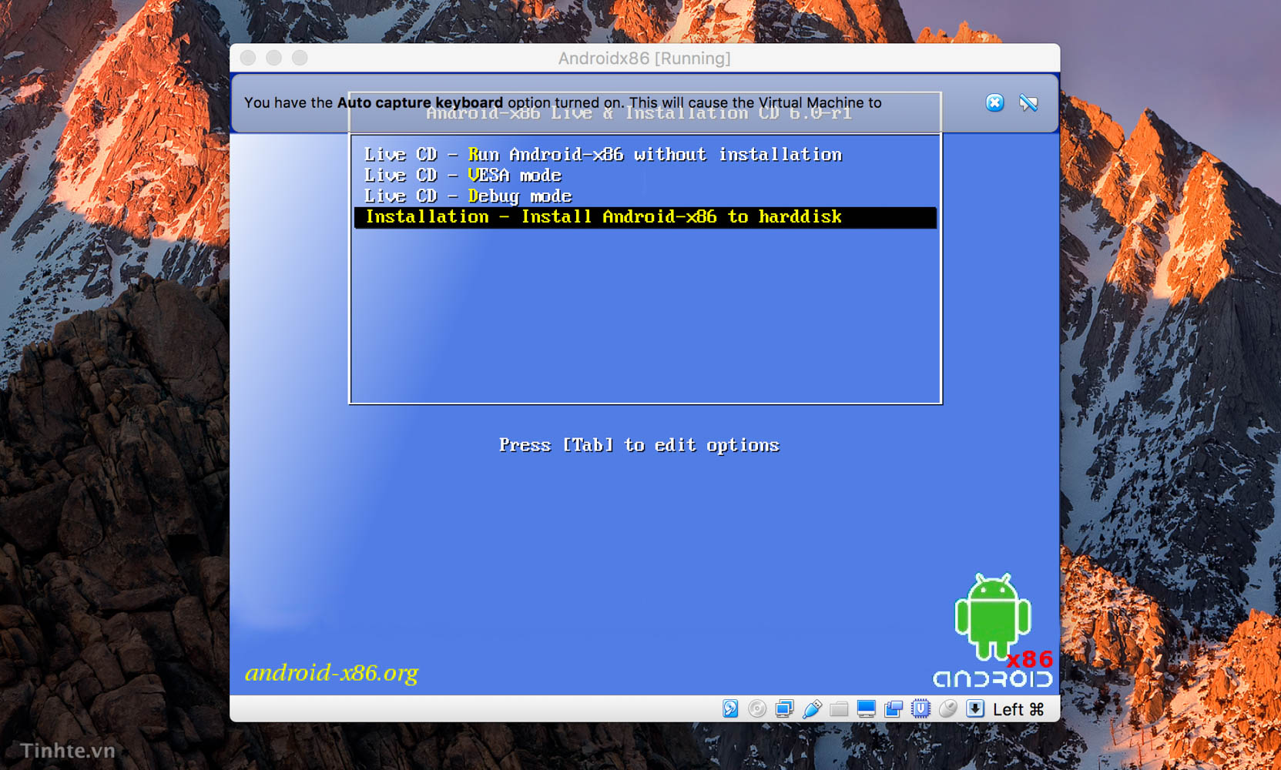Screen dimensions: 1281x770
Task: Click the red close window button
Action: (248, 58)
